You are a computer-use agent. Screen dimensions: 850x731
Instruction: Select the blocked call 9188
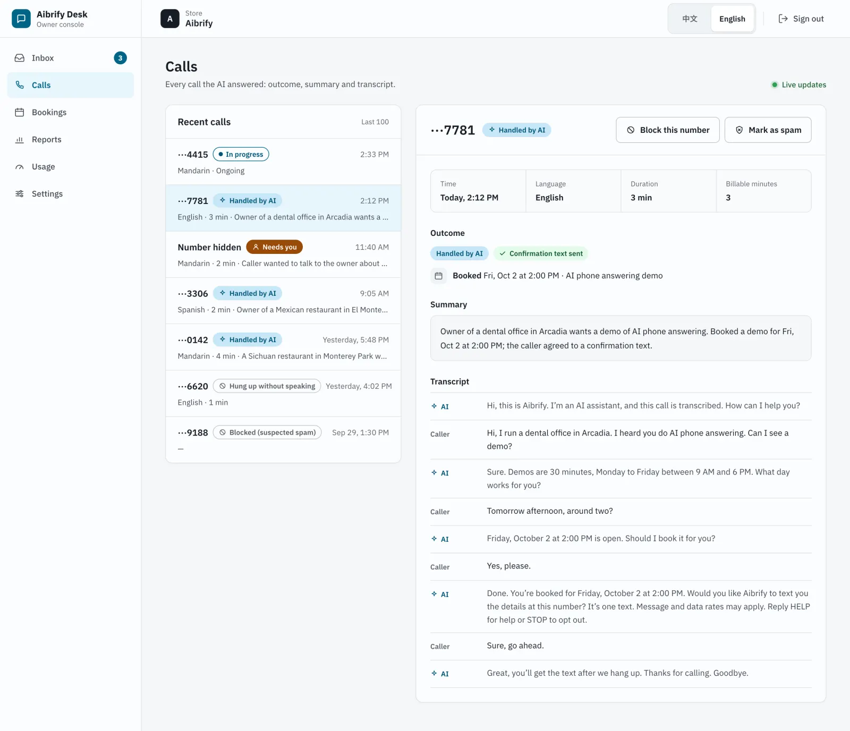(283, 439)
